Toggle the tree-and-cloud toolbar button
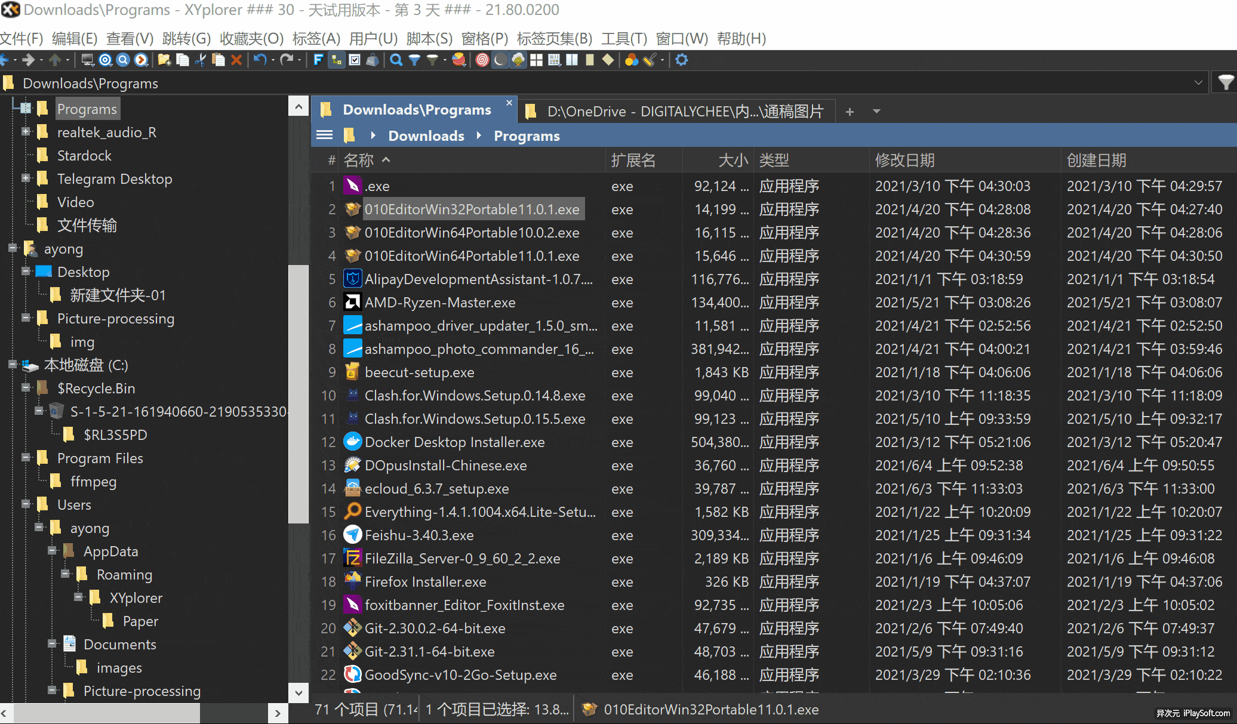1237x724 pixels. coord(518,60)
